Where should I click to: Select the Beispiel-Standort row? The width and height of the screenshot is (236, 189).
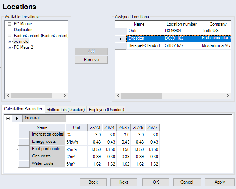point(144,45)
